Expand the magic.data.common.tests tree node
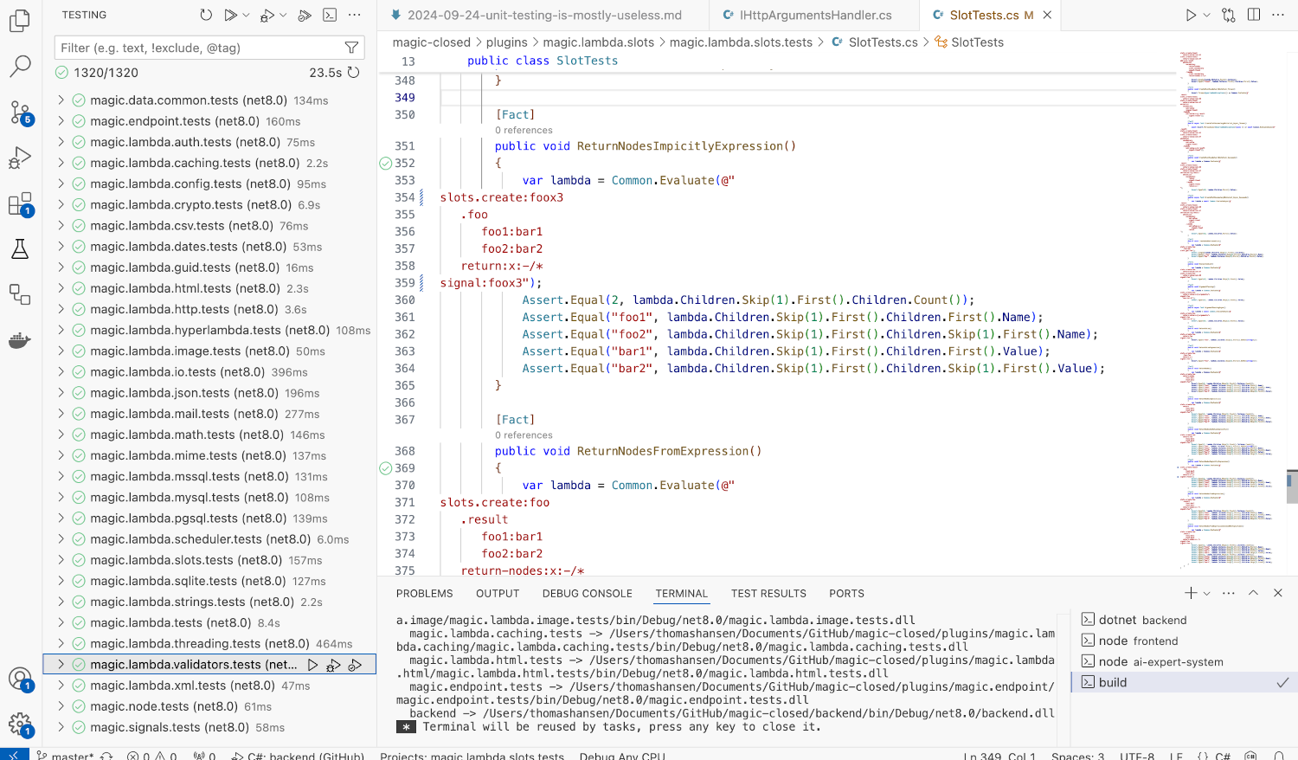 click(61, 100)
